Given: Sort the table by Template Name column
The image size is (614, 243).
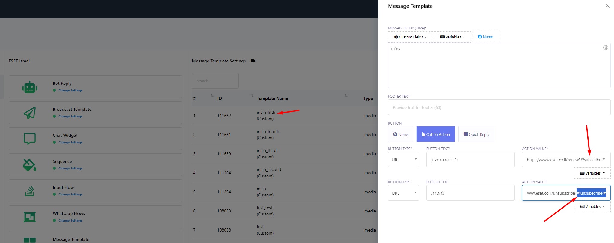Looking at the screenshot, I should coord(346,96).
